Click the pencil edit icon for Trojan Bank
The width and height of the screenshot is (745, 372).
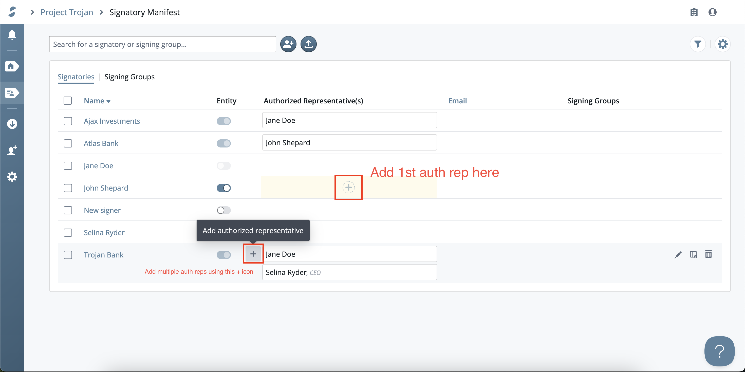pyautogui.click(x=678, y=255)
